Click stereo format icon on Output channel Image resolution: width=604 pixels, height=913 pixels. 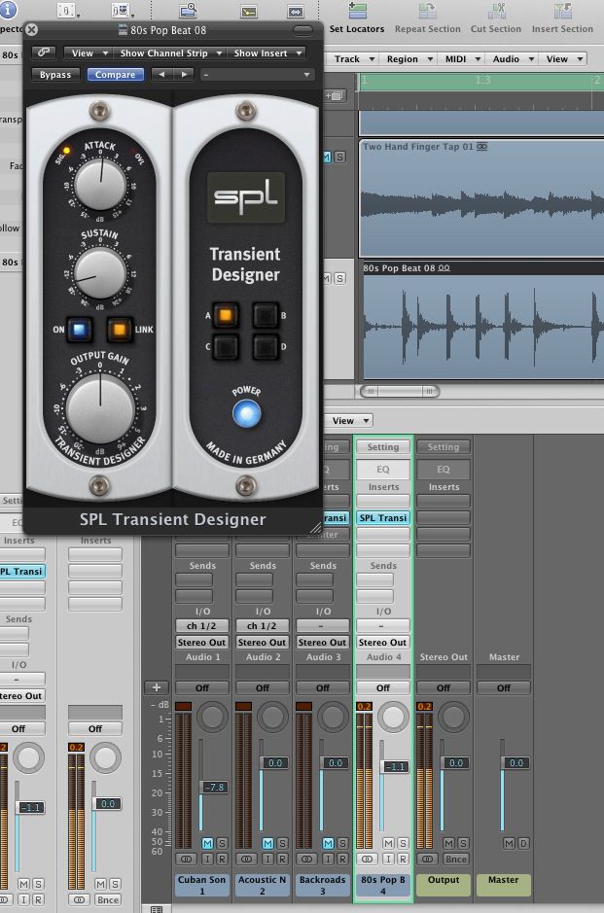pos(428,859)
